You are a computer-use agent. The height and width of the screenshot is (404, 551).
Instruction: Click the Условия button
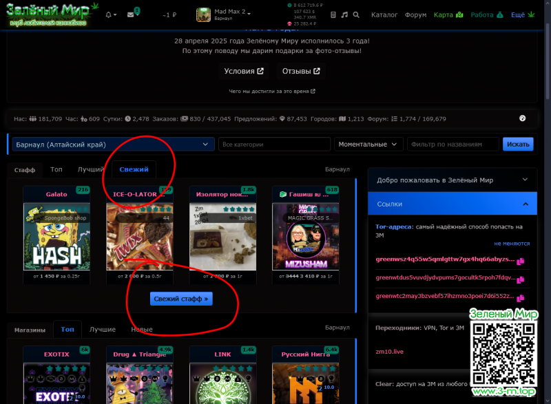244,71
